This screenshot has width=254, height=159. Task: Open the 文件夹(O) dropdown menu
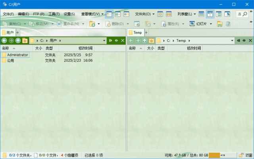coord(145,14)
